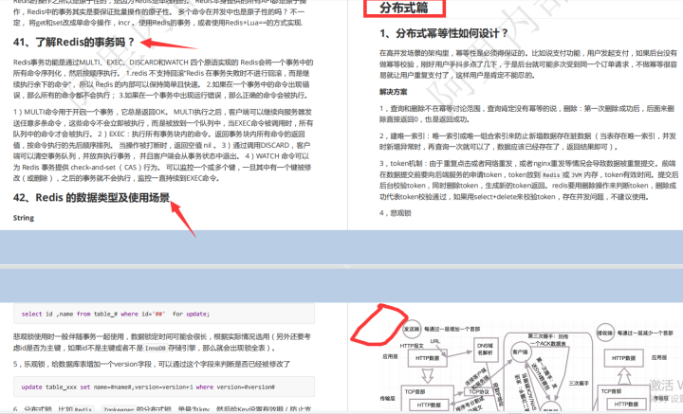Click the "URL" label in diagram
Image resolution: width=683 pixels, height=414 pixels.
pos(434,341)
